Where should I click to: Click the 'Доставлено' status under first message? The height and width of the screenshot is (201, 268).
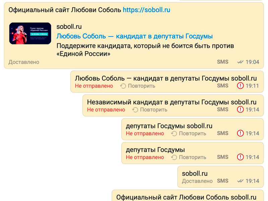[24, 62]
